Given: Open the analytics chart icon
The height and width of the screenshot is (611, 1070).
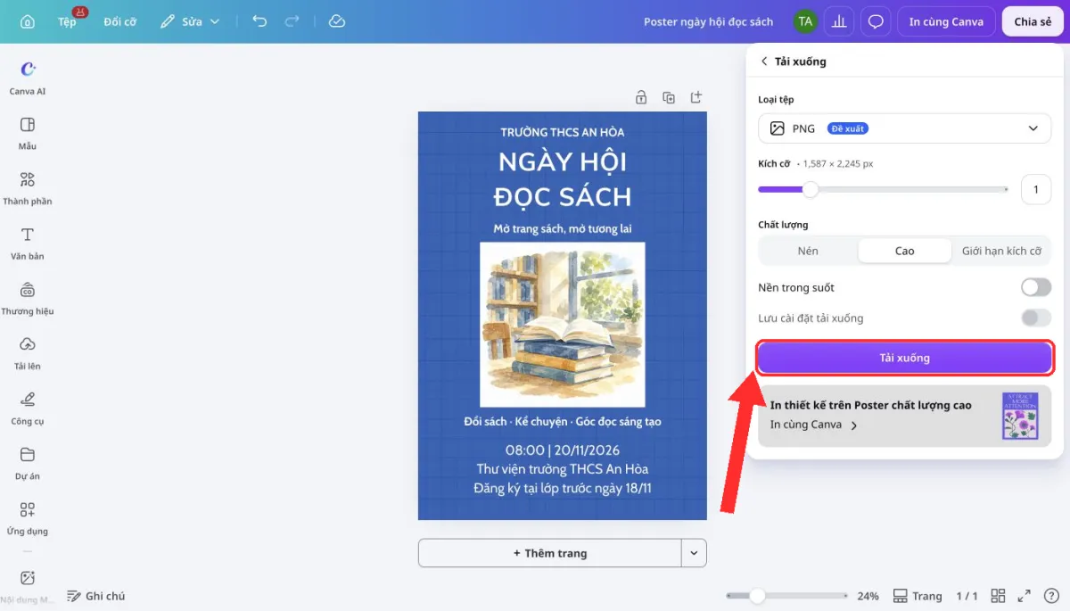Looking at the screenshot, I should click(838, 21).
